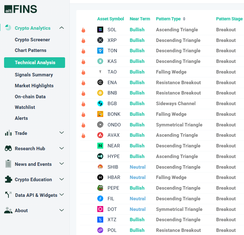This screenshot has width=244, height=235.
Task: Click the PEPE coin icon
Action: 100,188
